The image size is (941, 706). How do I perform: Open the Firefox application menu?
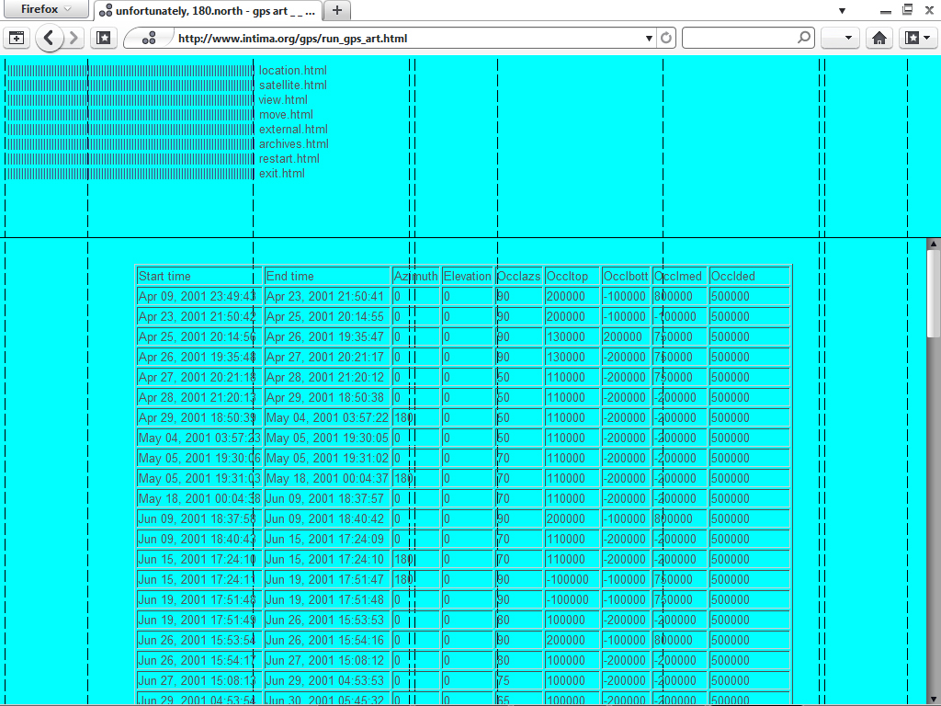click(x=44, y=9)
